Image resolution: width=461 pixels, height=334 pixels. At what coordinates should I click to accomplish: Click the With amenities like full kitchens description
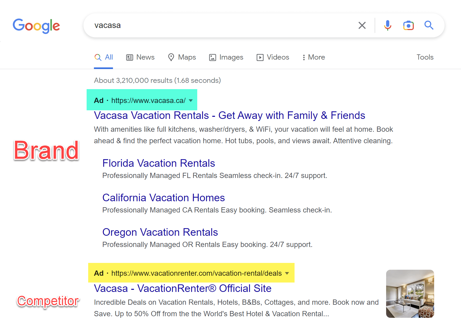point(243,135)
